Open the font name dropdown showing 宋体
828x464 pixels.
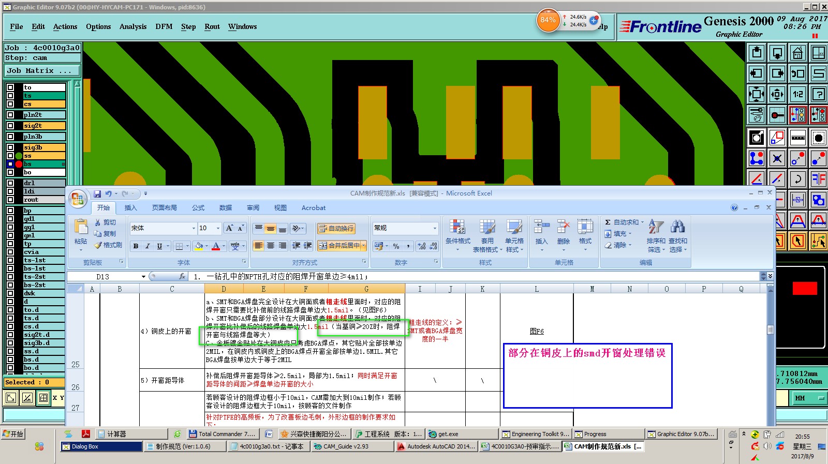194,228
